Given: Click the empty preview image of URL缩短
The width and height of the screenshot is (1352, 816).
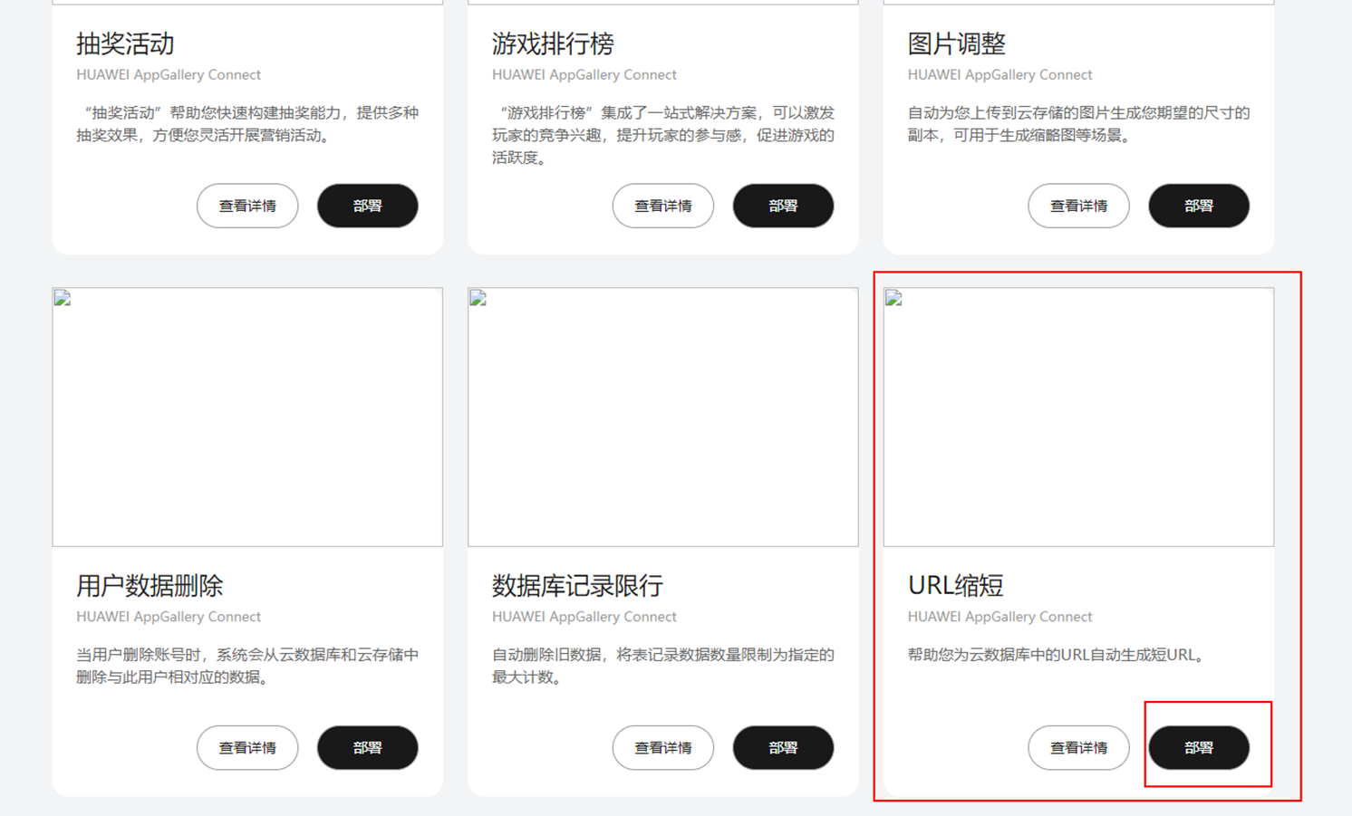Looking at the screenshot, I should (x=1078, y=417).
